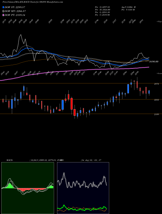Click the 'Pre O: 2297.55' open value
Image resolution: width=162 pixels, height=214 pixels.
point(102,7)
